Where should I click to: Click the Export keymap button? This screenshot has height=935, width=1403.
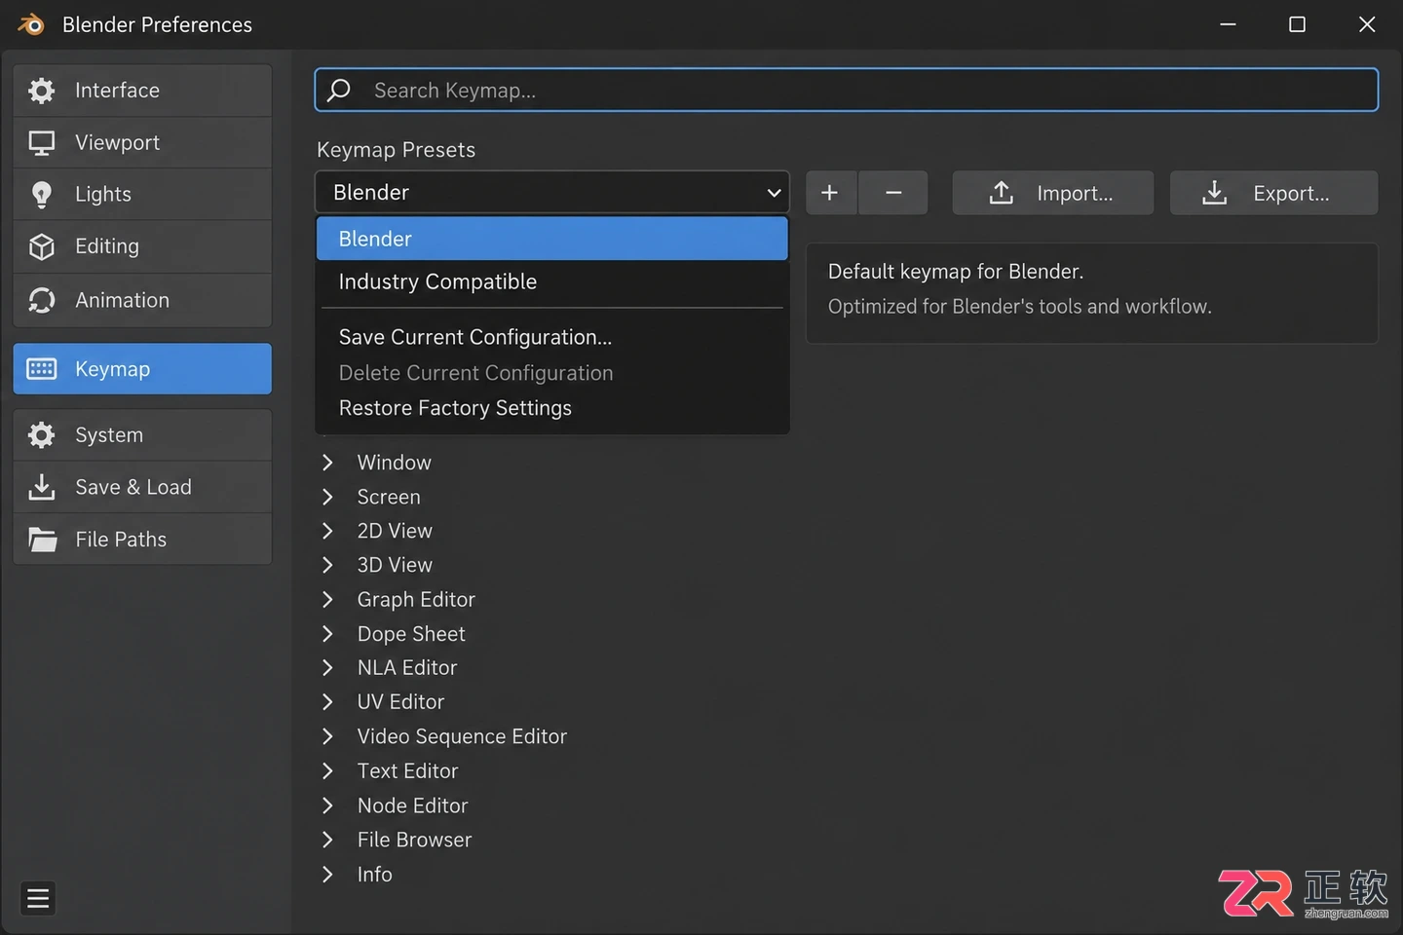[1273, 193]
